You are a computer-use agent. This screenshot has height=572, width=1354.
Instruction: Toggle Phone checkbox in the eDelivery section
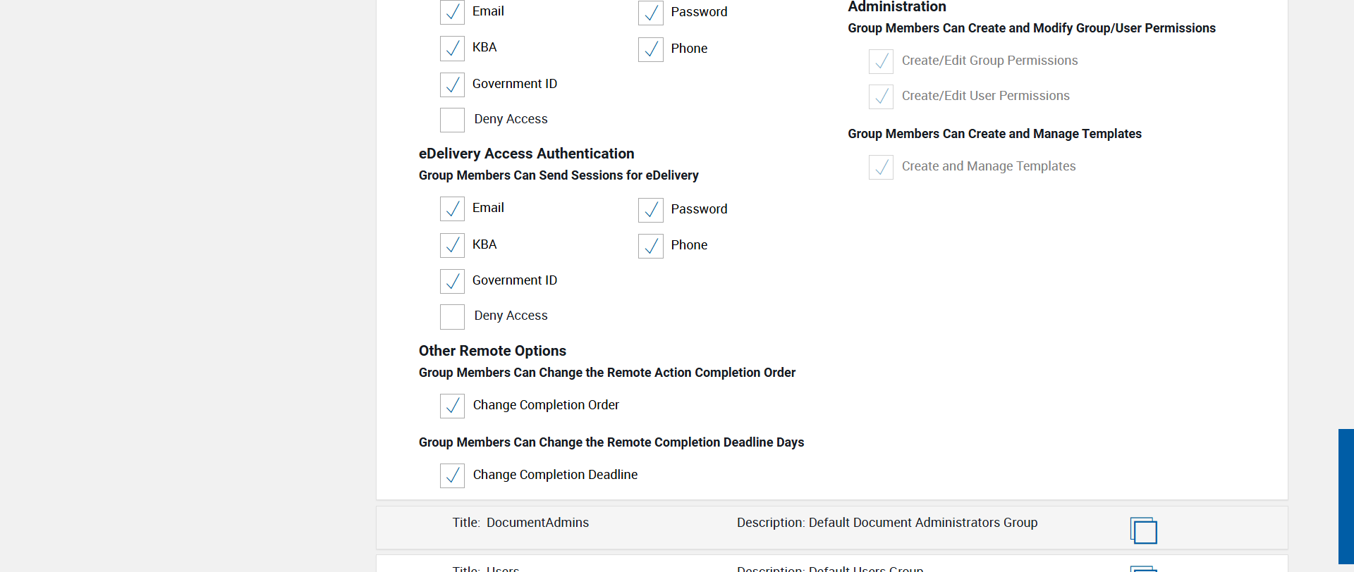[650, 246]
